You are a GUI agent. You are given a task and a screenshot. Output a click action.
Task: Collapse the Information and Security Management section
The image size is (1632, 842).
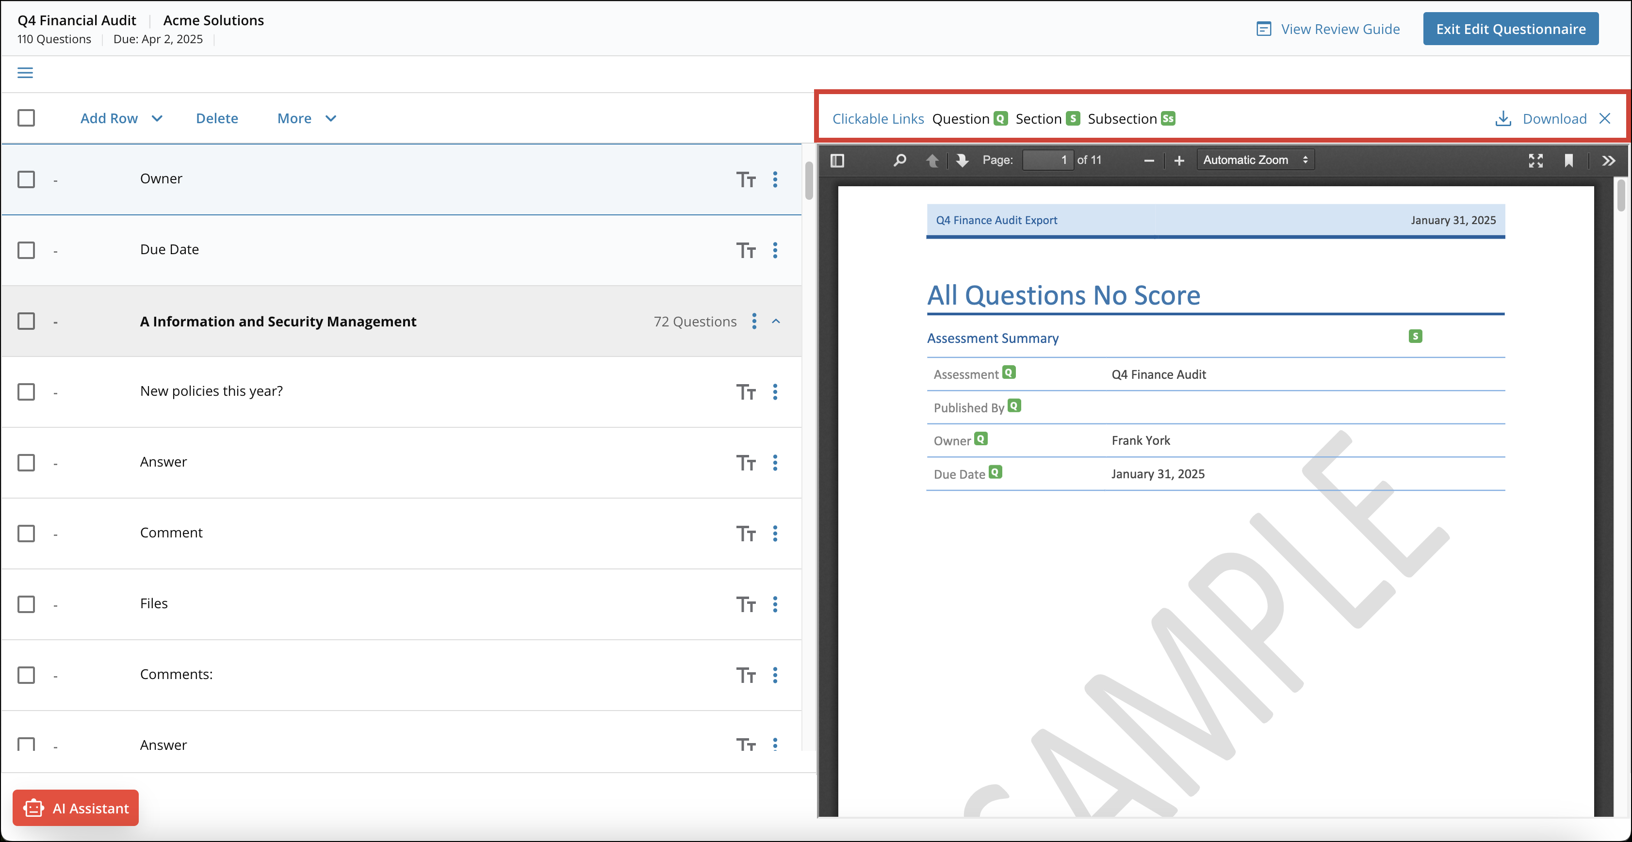point(776,321)
